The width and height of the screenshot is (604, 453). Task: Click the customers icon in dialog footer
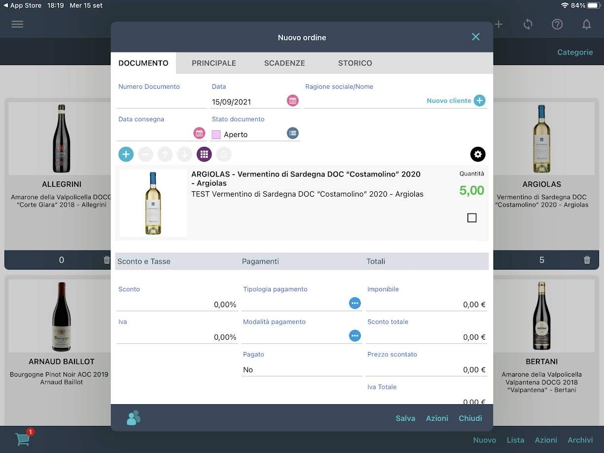[x=133, y=418]
